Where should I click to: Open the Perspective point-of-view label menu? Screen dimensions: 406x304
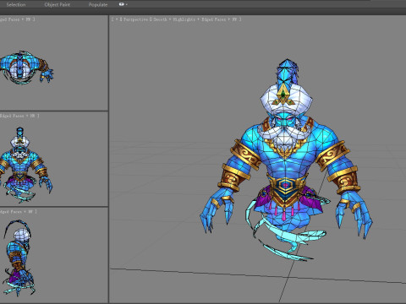click(x=134, y=19)
